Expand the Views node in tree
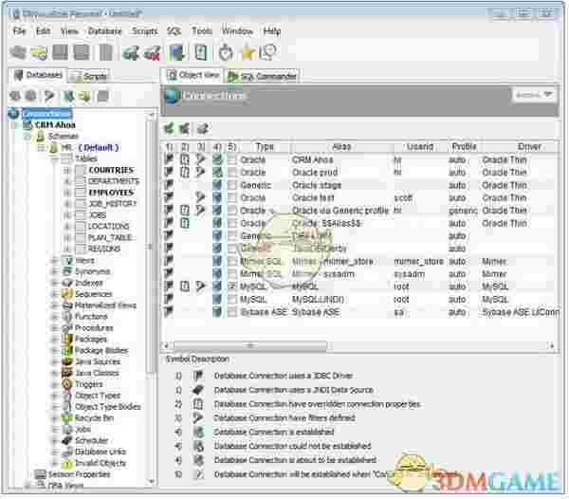Image resolution: width=569 pixels, height=499 pixels. coord(54,261)
